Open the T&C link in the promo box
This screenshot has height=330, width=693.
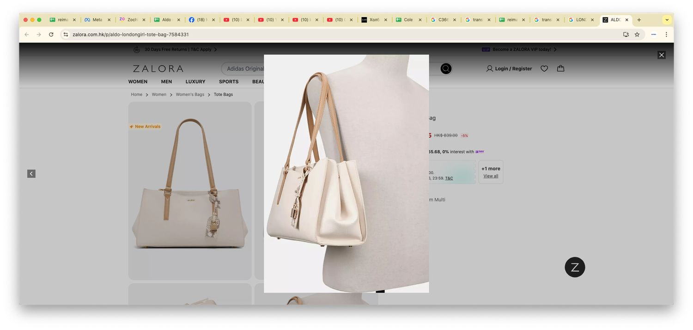click(449, 178)
